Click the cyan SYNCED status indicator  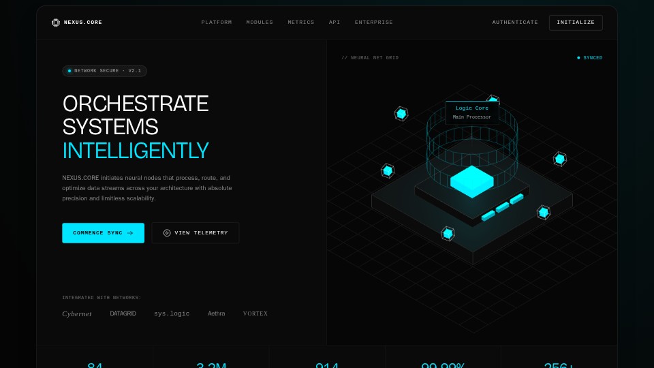coord(590,58)
